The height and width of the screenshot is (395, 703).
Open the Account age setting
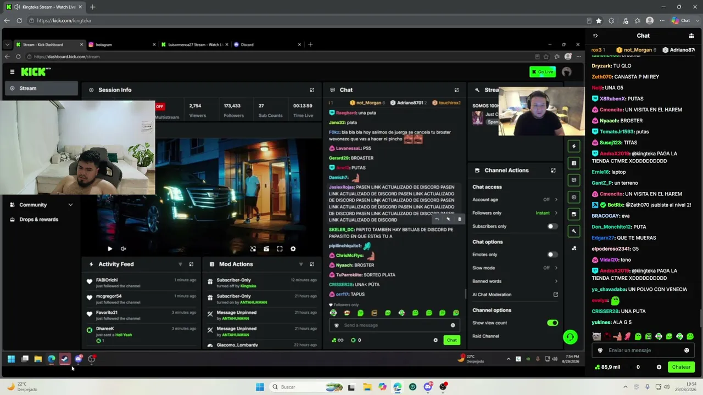(515, 200)
